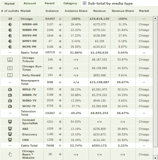Click the hand pointer icon for Chicago Bears Website
Screen dimensions: 158x160
coord(10,154)
